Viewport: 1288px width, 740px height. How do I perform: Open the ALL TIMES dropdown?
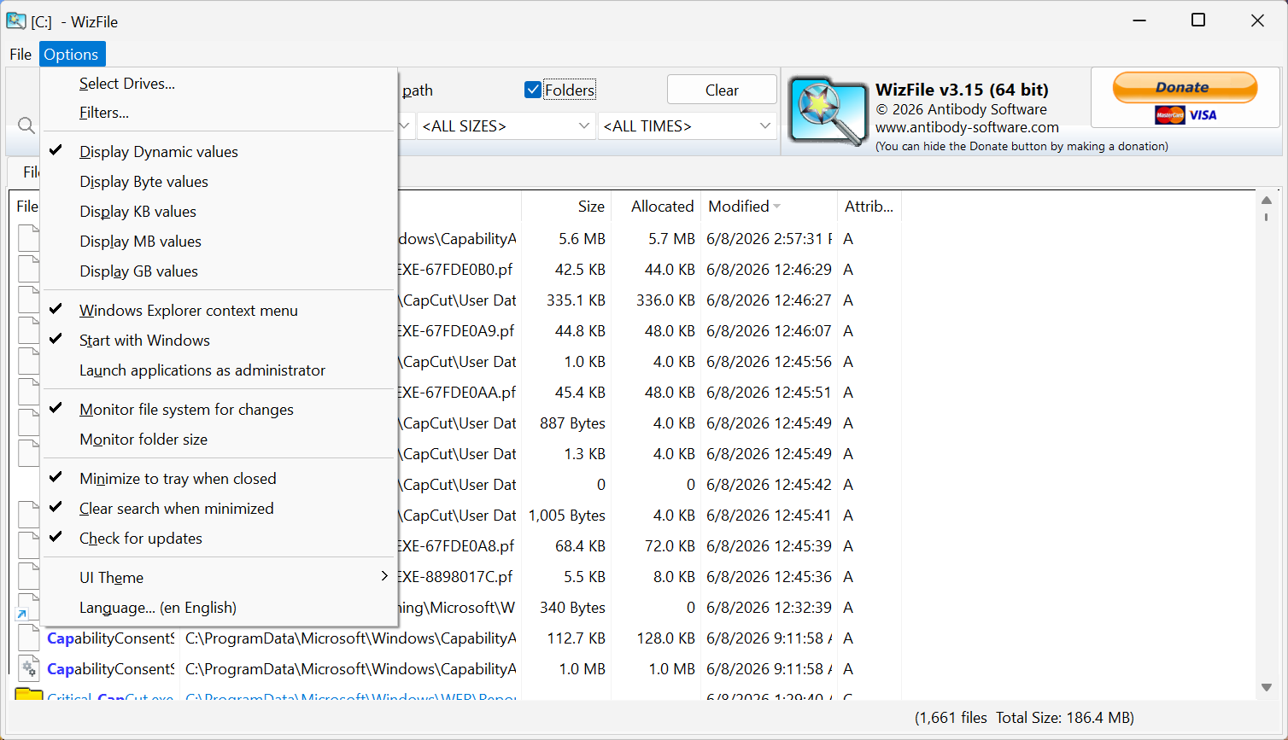[x=688, y=125]
